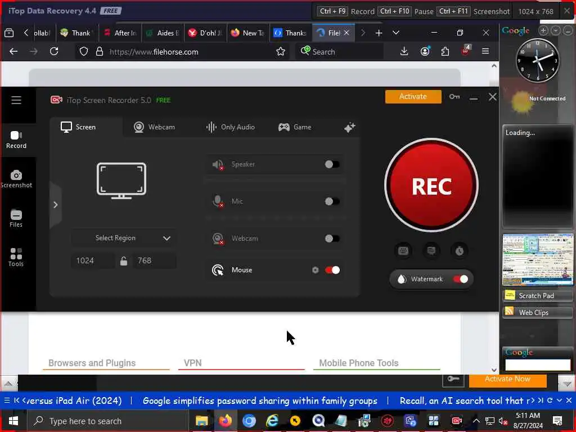This screenshot has height=432, width=576.
Task: Open the Files section in sidebar
Action: (x=16, y=219)
